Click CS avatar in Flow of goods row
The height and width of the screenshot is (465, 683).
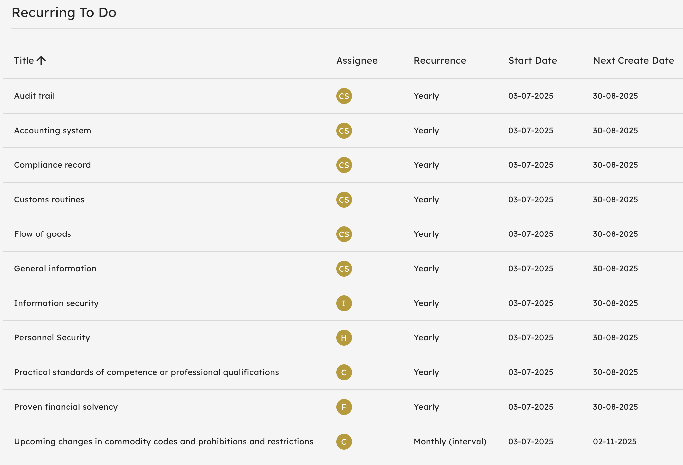[344, 234]
